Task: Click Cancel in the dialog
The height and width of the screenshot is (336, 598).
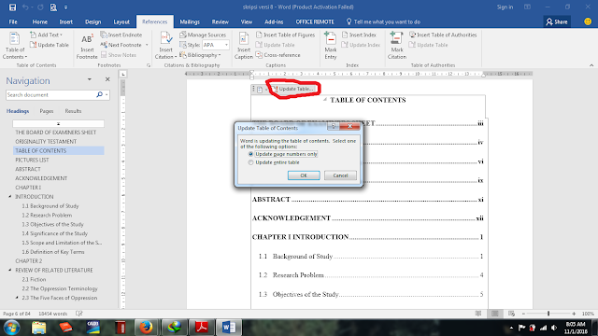Action: tap(340, 175)
